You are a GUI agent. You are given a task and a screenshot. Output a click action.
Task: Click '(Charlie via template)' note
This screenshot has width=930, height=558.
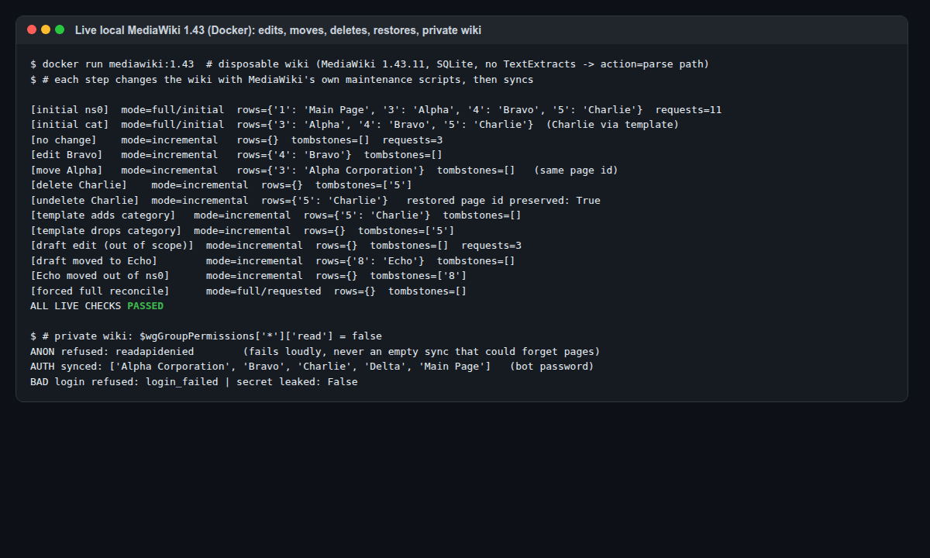(x=612, y=125)
